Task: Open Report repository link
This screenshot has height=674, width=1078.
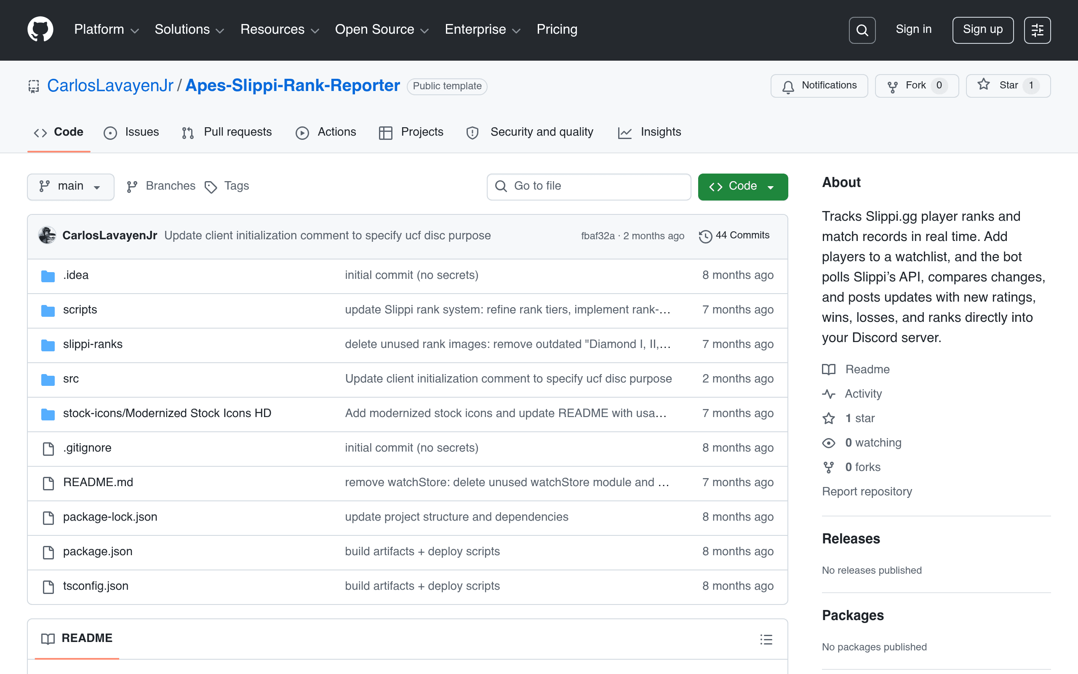Action: (867, 491)
